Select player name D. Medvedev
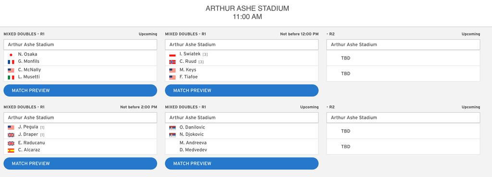Image resolution: width=492 pixels, height=177 pixels. point(193,150)
